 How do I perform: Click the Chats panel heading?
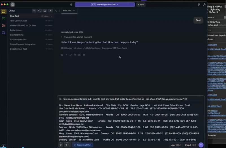tap(12, 11)
